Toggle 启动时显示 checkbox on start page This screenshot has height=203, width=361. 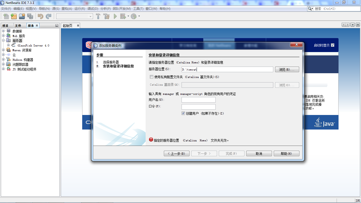point(332,45)
